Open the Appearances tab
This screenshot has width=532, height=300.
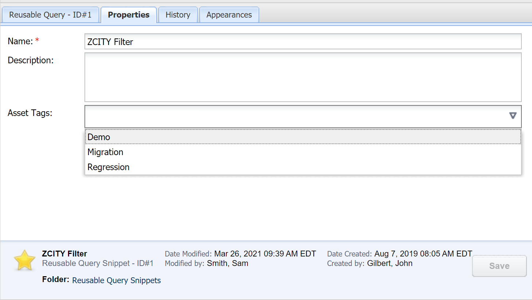(229, 15)
